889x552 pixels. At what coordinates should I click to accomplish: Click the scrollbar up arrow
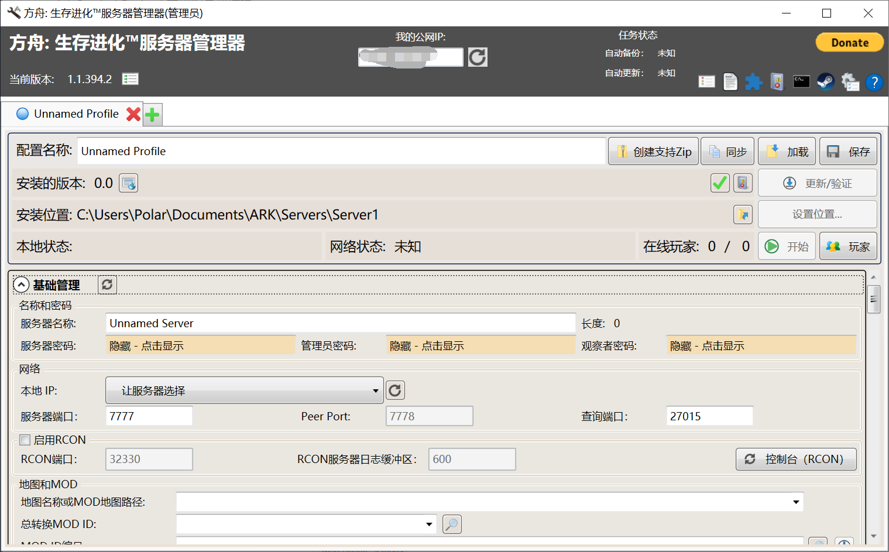coord(873,277)
